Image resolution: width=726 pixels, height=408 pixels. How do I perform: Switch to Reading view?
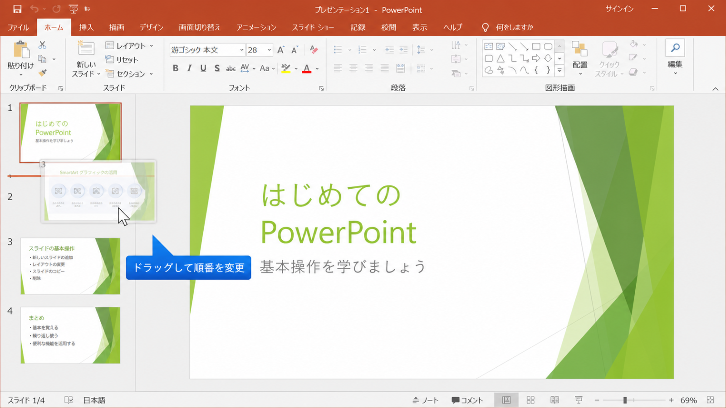click(554, 400)
